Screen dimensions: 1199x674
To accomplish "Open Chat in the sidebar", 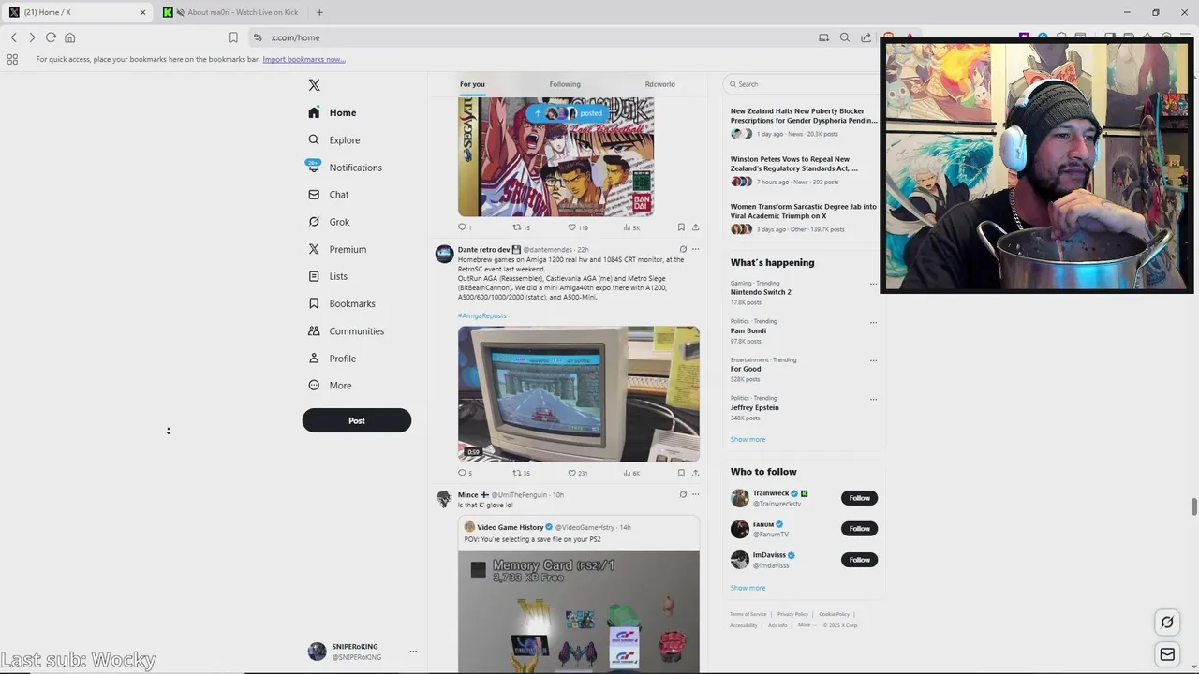I will click(x=329, y=195).
